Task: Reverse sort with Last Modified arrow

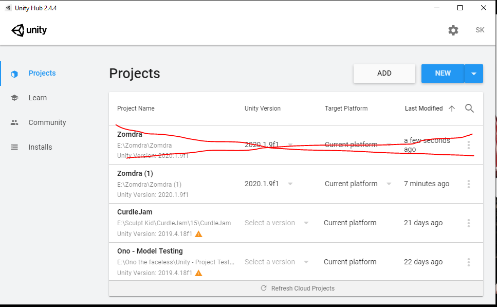Action: click(x=452, y=109)
